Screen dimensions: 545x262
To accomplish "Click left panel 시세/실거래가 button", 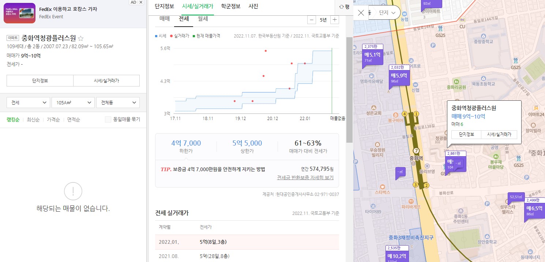I will 106,81.
